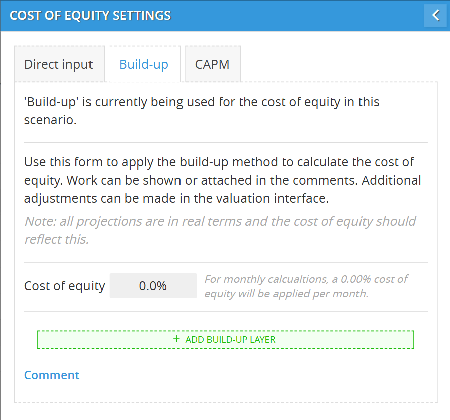Click the divider line above Cost of equity
This screenshot has width=450, height=420.
(226, 263)
